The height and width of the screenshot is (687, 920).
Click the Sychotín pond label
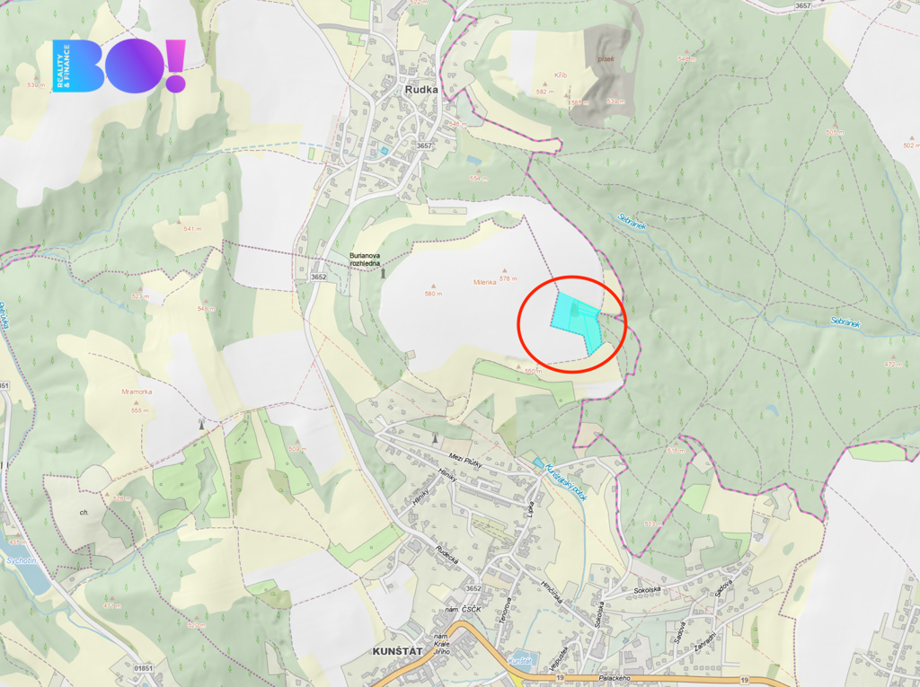pos(22,561)
